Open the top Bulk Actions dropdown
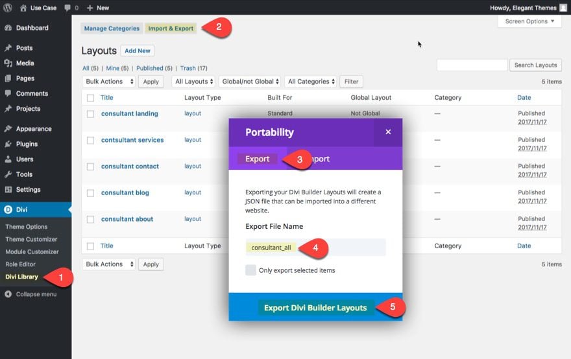571x359 pixels. point(108,82)
